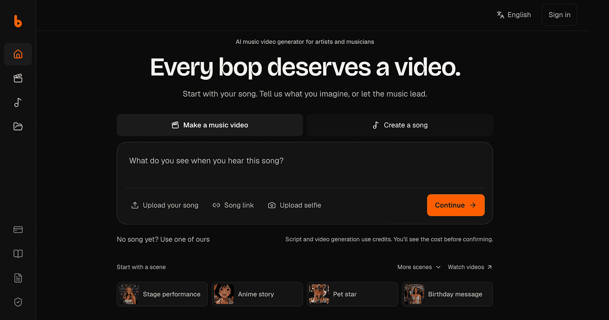This screenshot has width=609, height=320.
Task: Select the Make a music video tab
Action: click(x=210, y=125)
